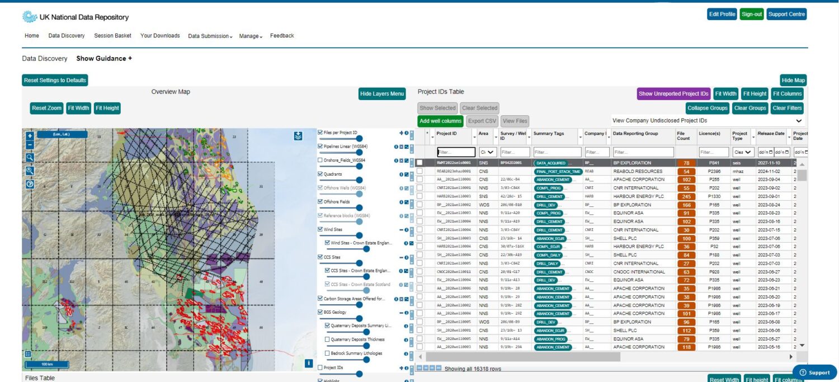Select the map zoom-out minus tool
Screen dimensions: 839x382
coord(29,145)
